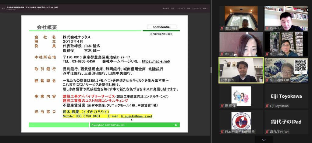312x143 pixels.
Task: Select 日本台湾不動産協会 participant tile
Action: coord(241,122)
